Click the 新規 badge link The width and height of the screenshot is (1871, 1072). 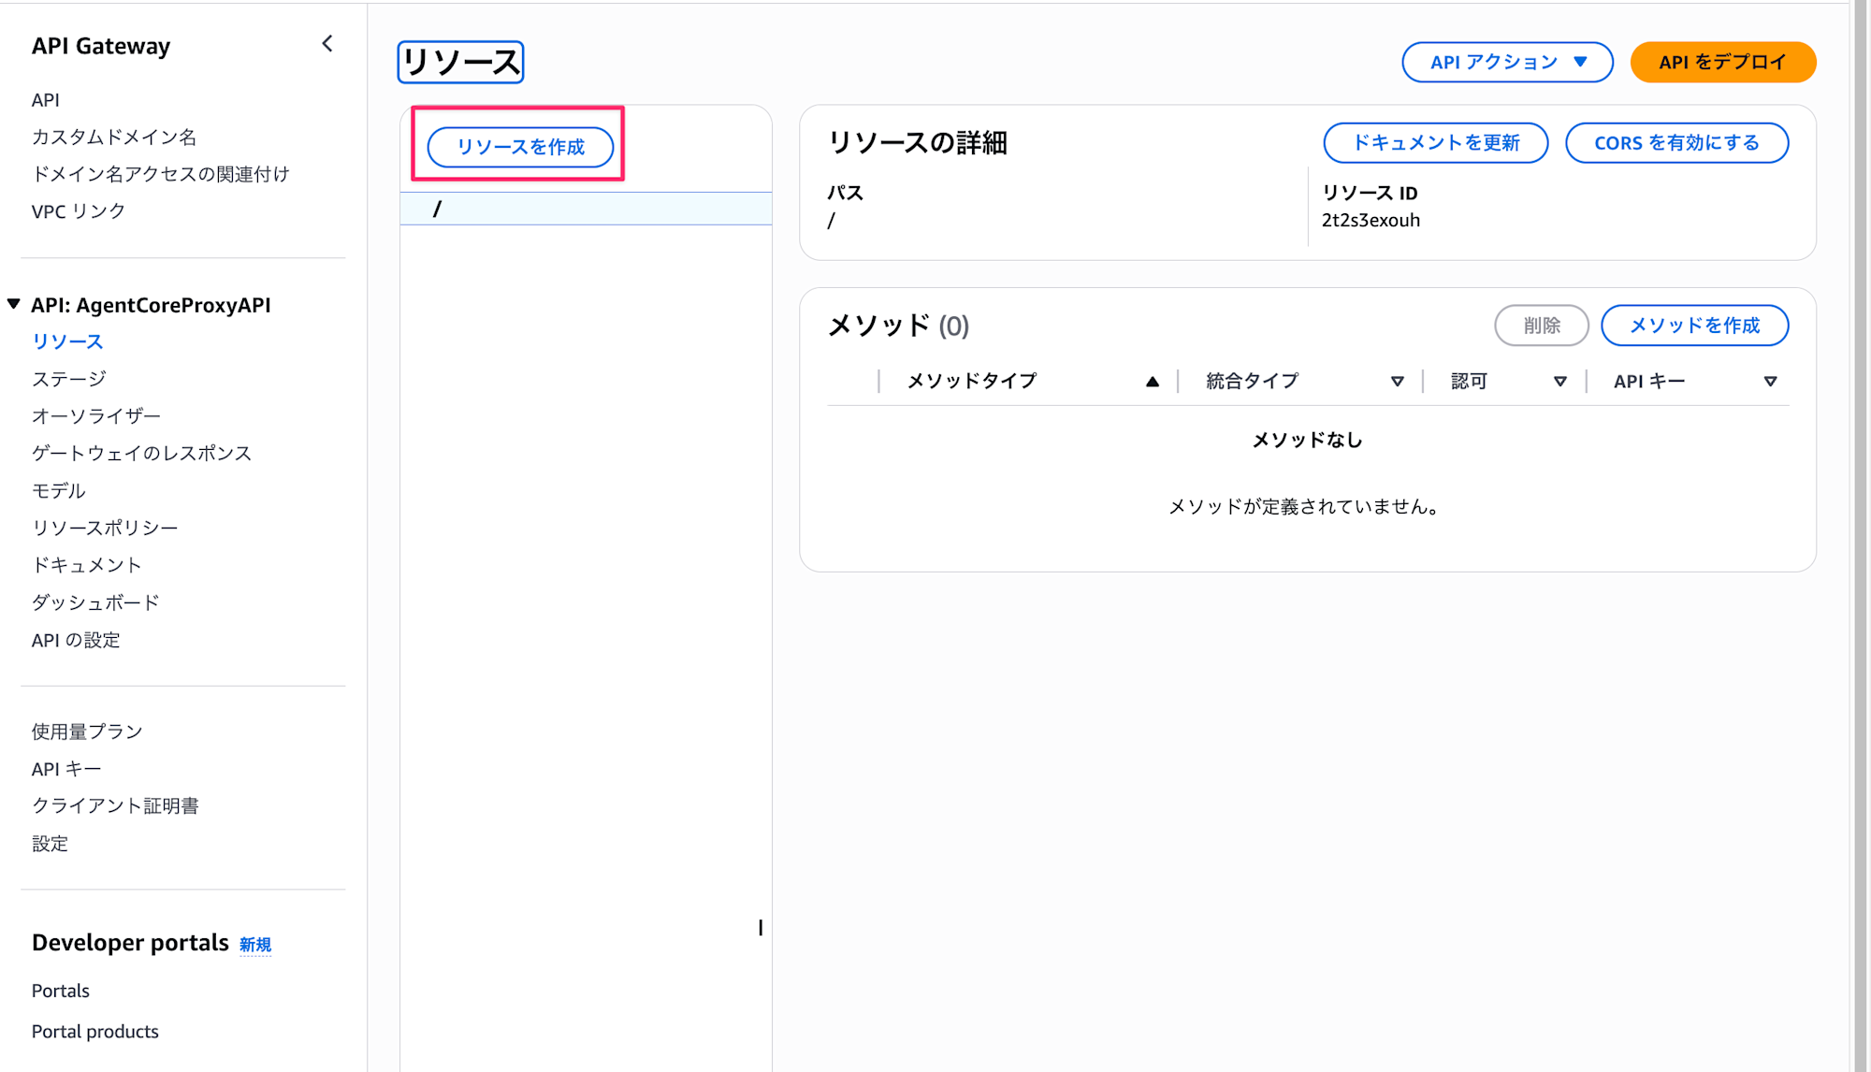coord(254,945)
